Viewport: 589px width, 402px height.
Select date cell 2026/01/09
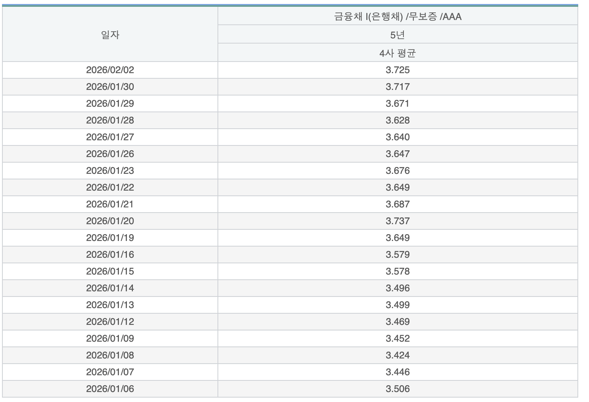(110, 338)
